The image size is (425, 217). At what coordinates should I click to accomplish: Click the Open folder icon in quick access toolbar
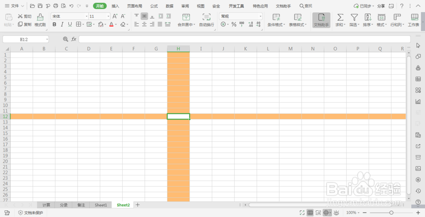point(33,6)
